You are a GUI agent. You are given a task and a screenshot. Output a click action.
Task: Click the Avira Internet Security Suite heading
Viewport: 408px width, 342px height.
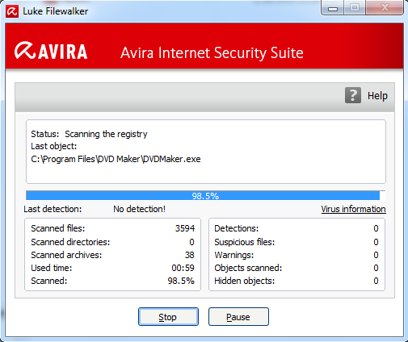(x=212, y=52)
